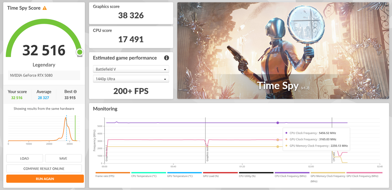Click the large 32 516 score in the gauge
Screen dimensions: 392x190
44,50
